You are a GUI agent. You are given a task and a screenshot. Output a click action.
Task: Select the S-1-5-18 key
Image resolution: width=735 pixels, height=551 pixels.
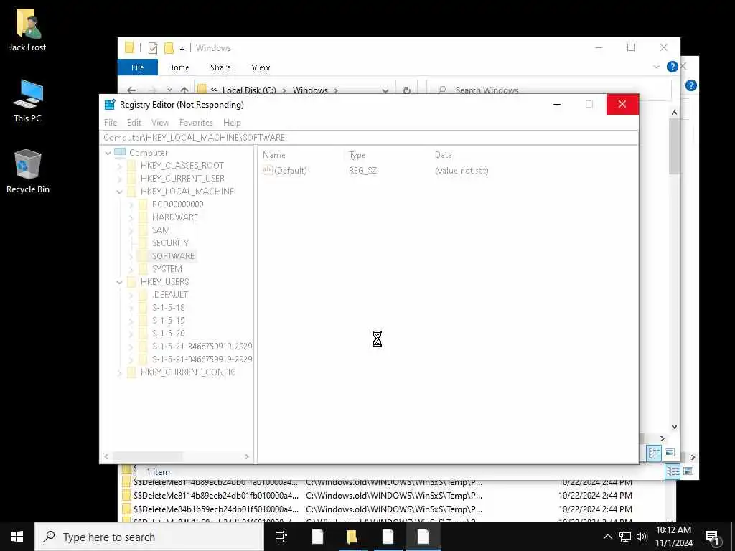click(168, 308)
